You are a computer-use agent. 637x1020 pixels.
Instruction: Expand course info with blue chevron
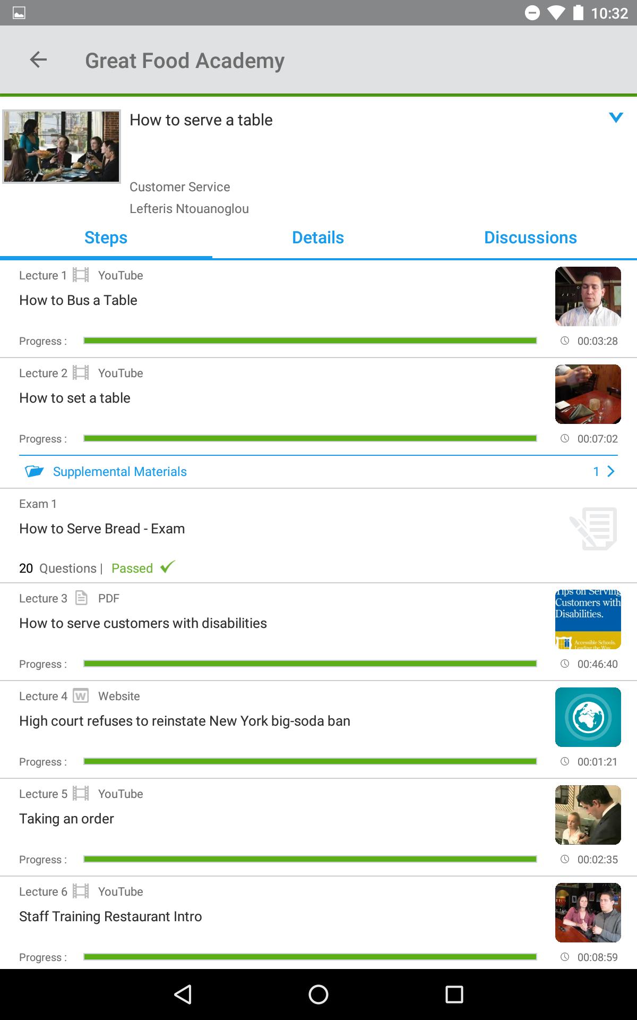616,117
